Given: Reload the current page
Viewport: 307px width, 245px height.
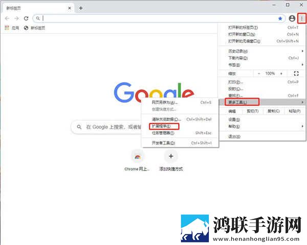Looking at the screenshot, I should (x=26, y=18).
